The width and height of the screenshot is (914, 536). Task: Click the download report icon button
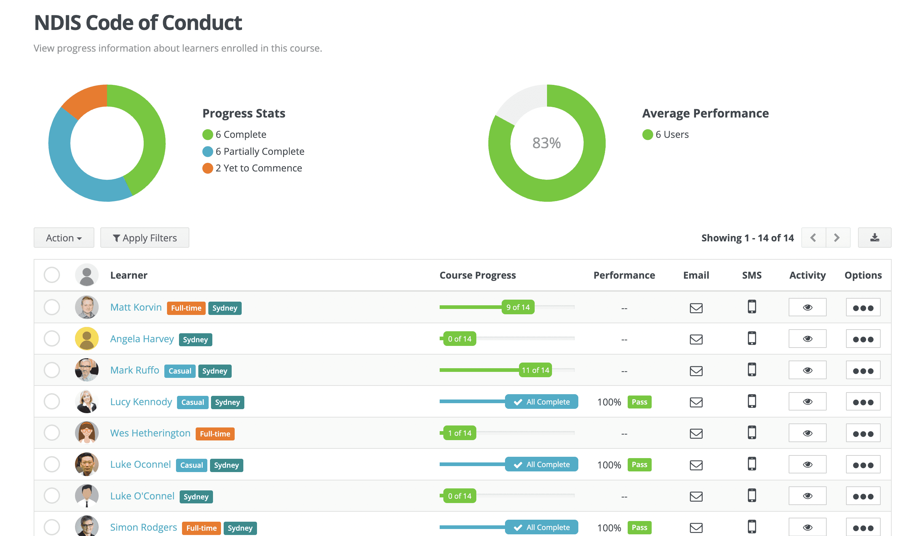point(874,238)
